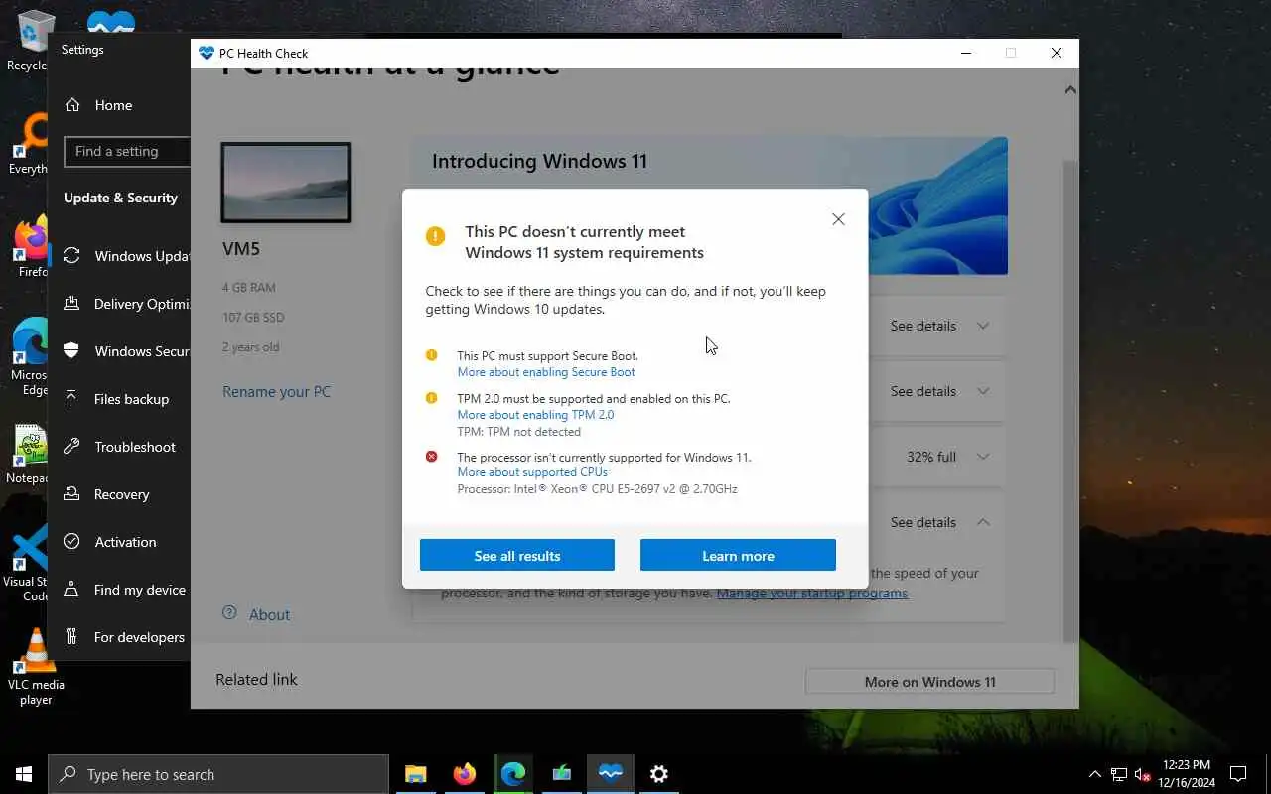Close the Windows 11 requirements dialog

(x=838, y=219)
